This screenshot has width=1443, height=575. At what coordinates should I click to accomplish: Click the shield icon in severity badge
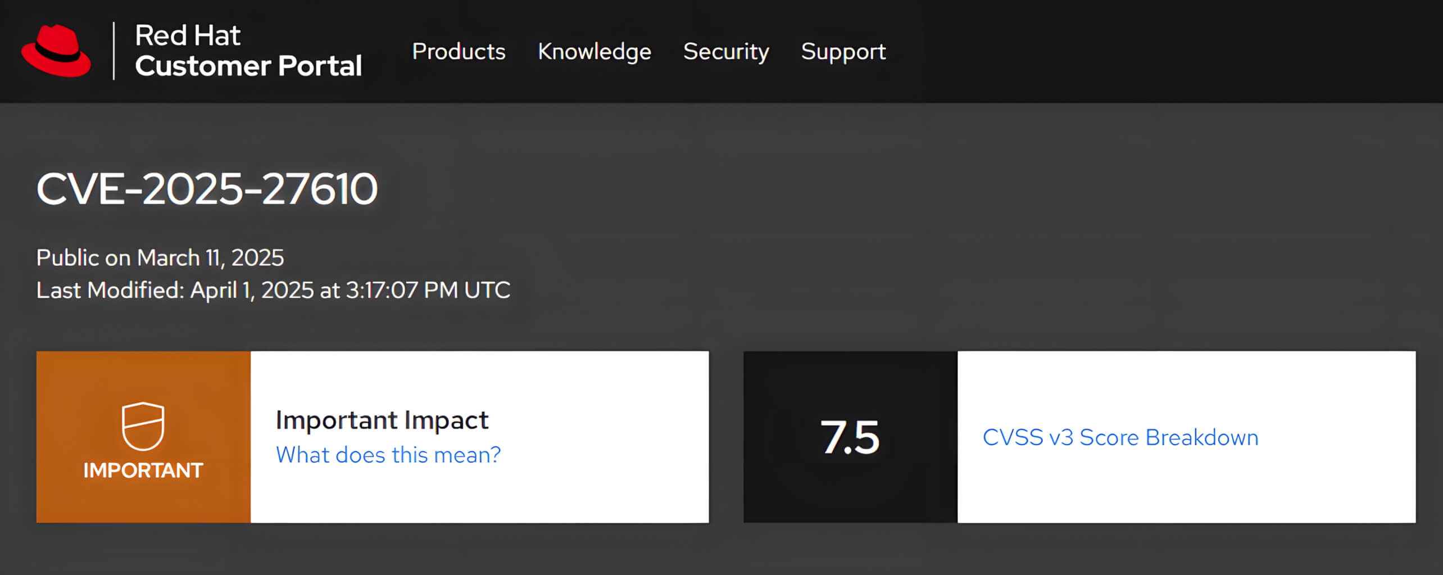(x=143, y=426)
